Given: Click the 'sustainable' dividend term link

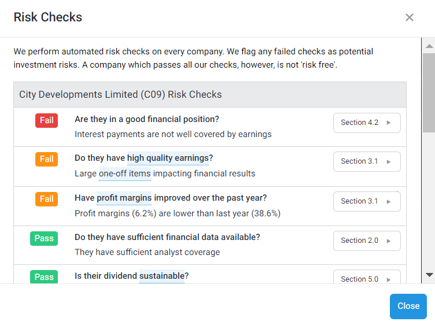Looking at the screenshot, I should pyautogui.click(x=162, y=276).
